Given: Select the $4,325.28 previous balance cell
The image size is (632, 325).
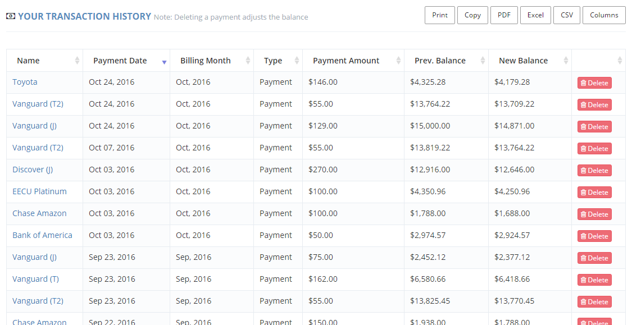Looking at the screenshot, I should [x=446, y=82].
